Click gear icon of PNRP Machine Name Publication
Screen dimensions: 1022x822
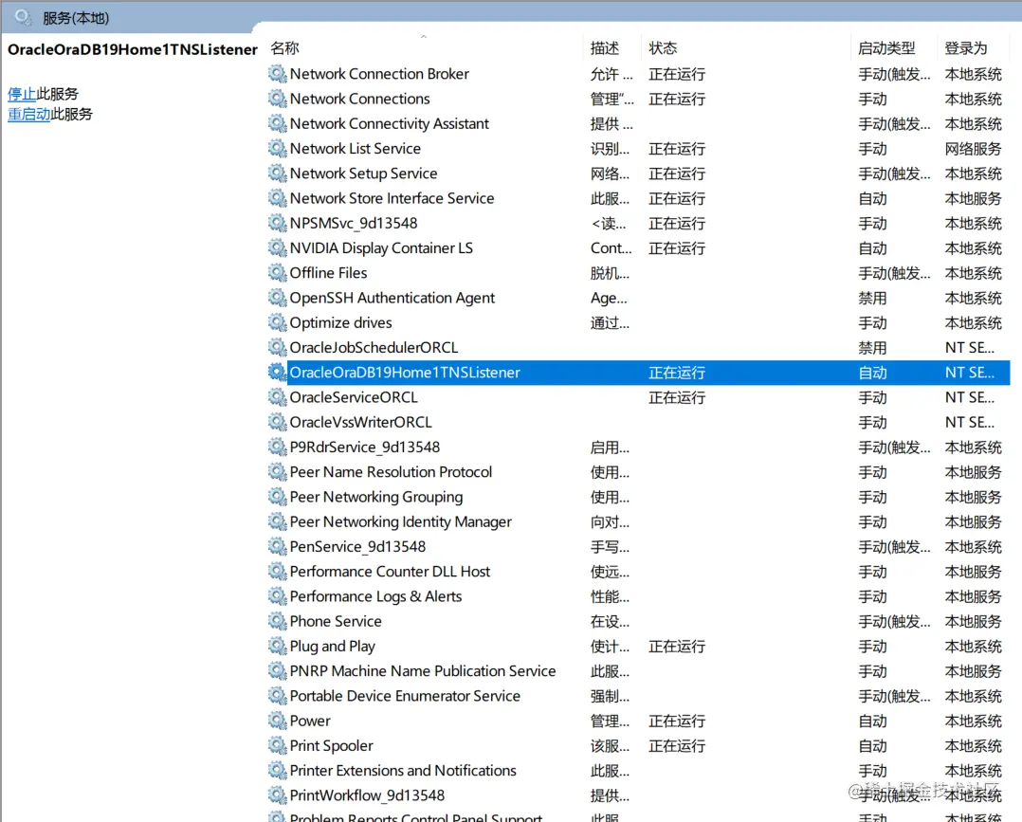point(277,670)
